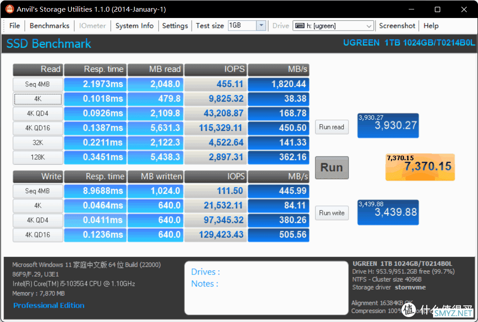This screenshot has width=478, height=322.
Task: Click the read 4K IOPS value 9,825.32
Action: 215,99
